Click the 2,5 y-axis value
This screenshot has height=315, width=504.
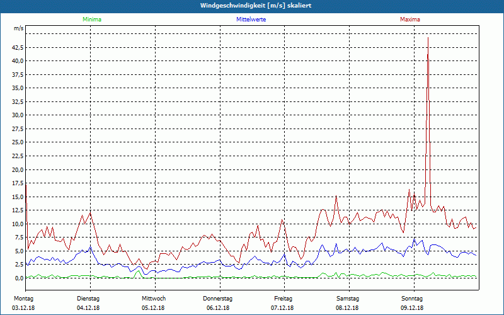[x=18, y=265]
